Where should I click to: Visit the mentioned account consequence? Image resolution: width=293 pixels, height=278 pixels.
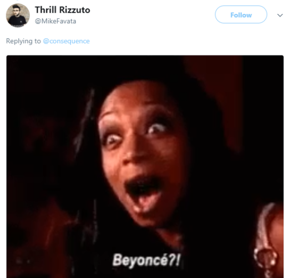(x=67, y=41)
